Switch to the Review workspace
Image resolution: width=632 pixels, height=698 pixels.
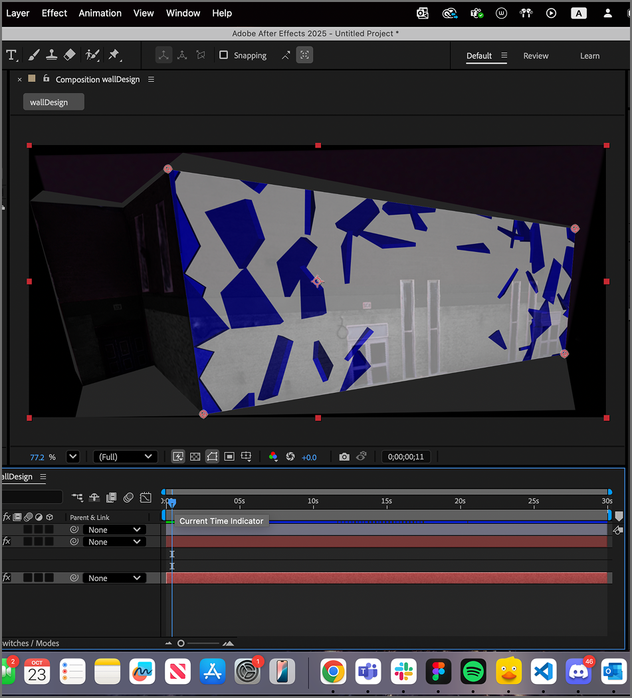pyautogui.click(x=536, y=56)
